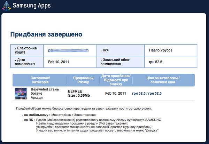Select the name 'Павло Урусов'
The height and width of the screenshot is (144, 209).
161,50
